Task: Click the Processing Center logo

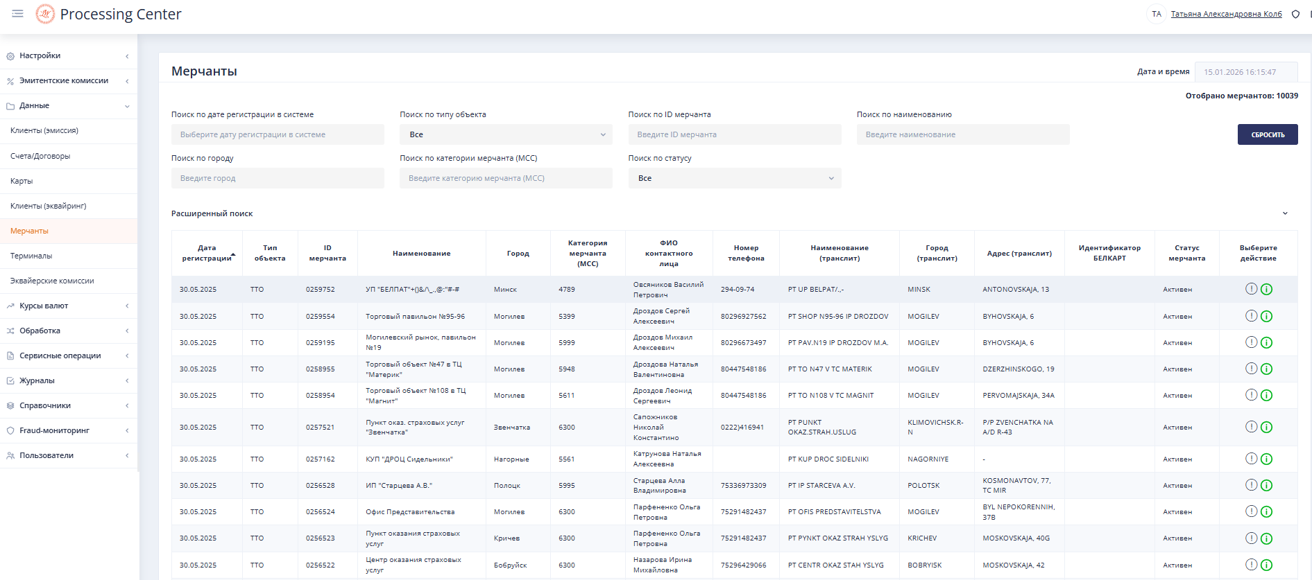Action: tap(45, 14)
